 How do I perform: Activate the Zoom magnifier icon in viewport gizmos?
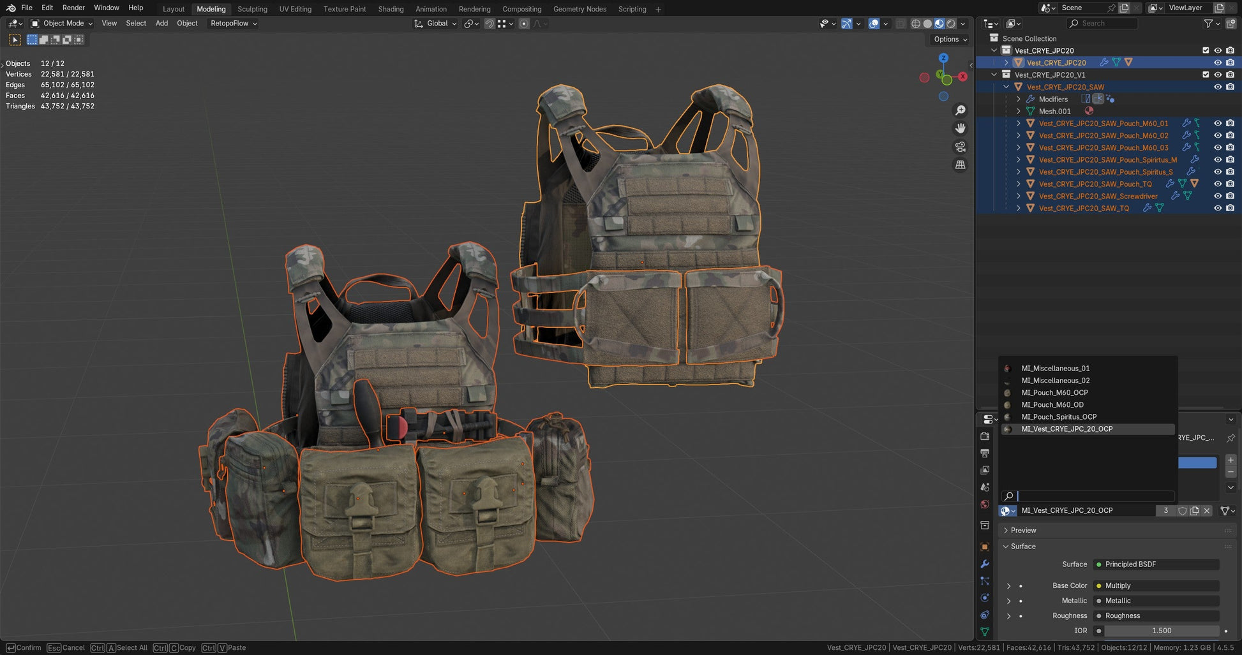pos(961,110)
